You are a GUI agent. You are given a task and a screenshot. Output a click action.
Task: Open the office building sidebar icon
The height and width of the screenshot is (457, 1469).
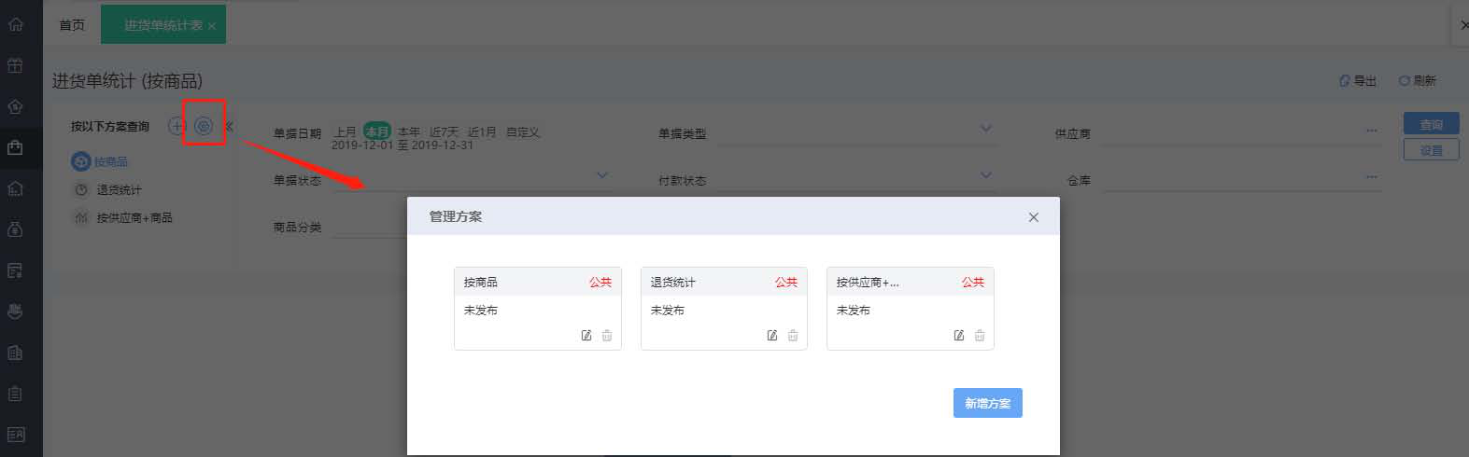tap(15, 353)
